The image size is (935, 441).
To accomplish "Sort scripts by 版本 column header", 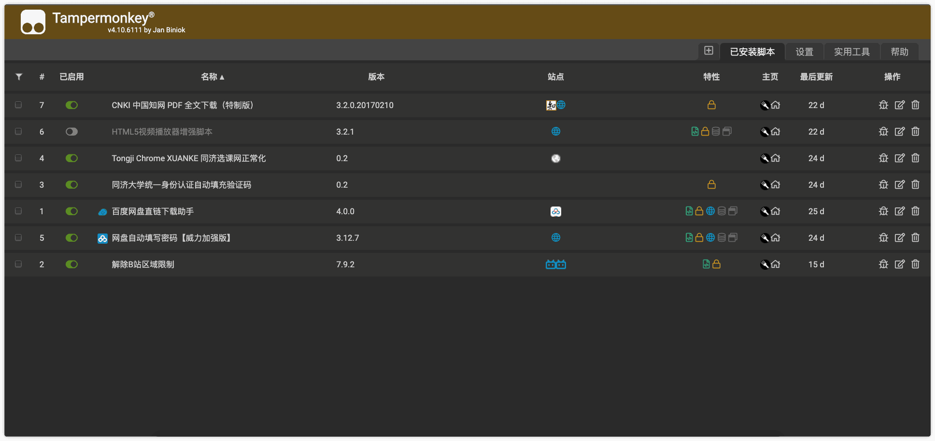I will coord(376,77).
